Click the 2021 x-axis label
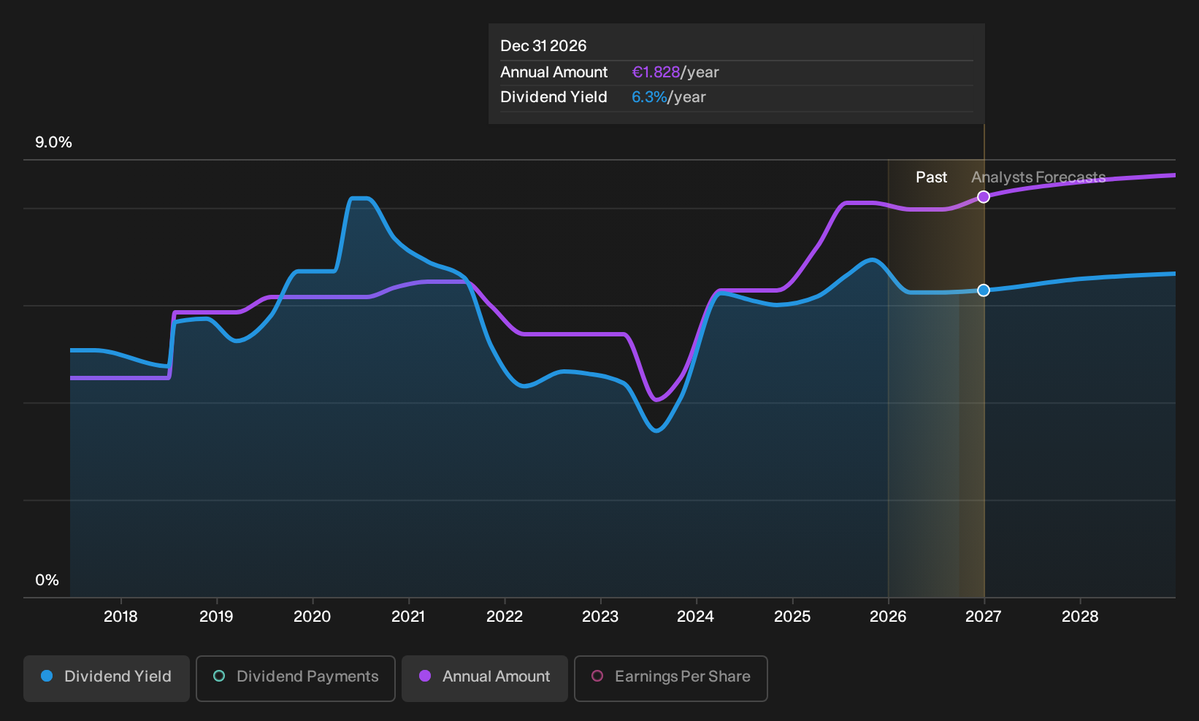Image resolution: width=1199 pixels, height=721 pixels. pos(408,617)
